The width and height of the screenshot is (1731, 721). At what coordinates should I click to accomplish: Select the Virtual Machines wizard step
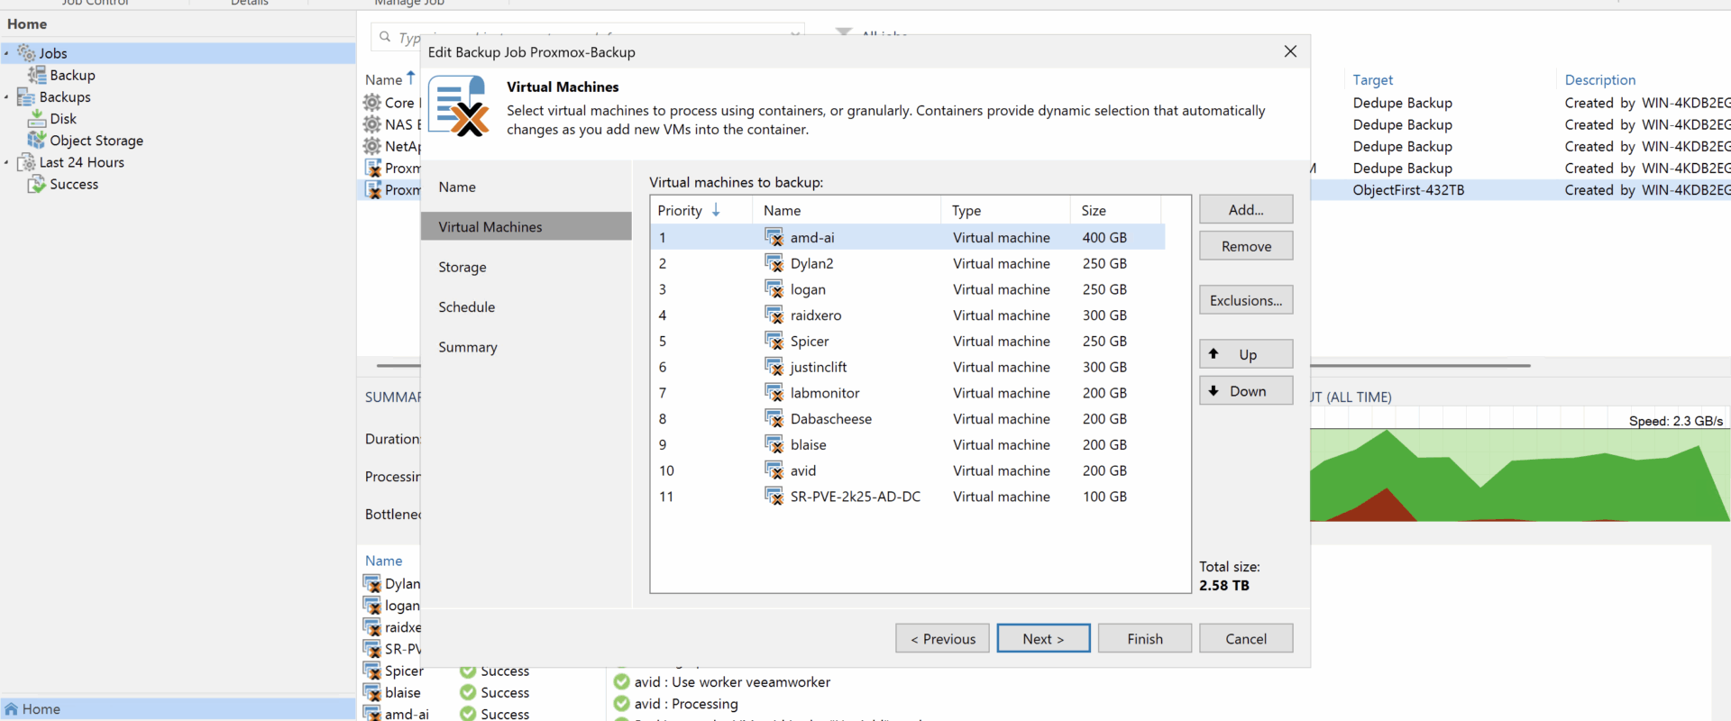tap(527, 226)
